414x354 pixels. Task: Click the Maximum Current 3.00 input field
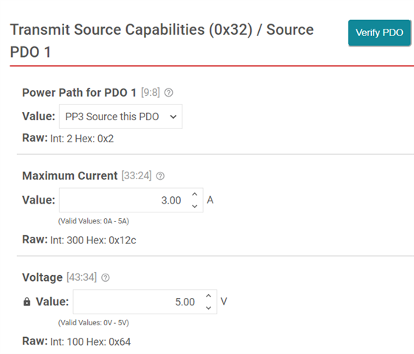131,200
